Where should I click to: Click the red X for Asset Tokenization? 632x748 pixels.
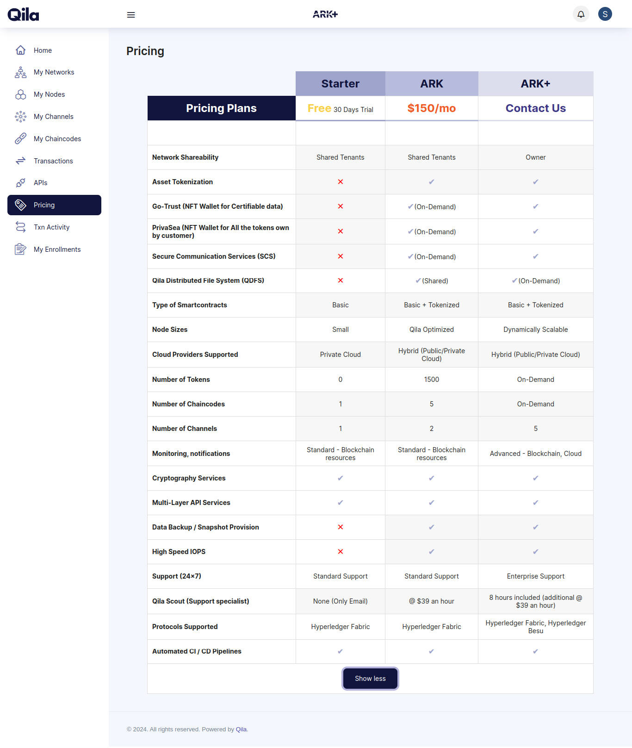tap(341, 182)
